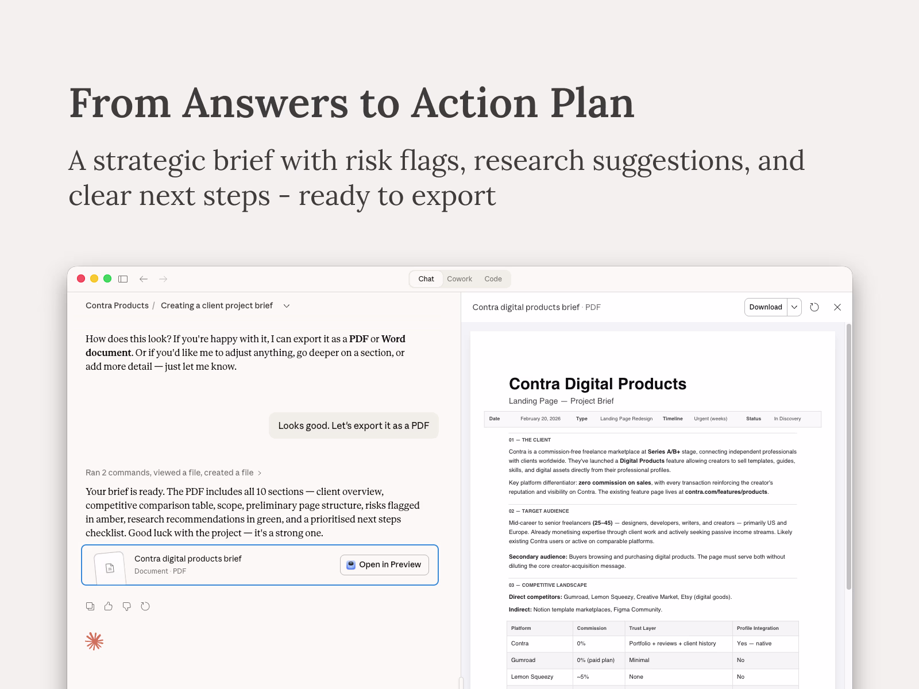This screenshot has height=689, width=919.
Task: Expand the chat title dropdown chevron
Action: coord(287,306)
